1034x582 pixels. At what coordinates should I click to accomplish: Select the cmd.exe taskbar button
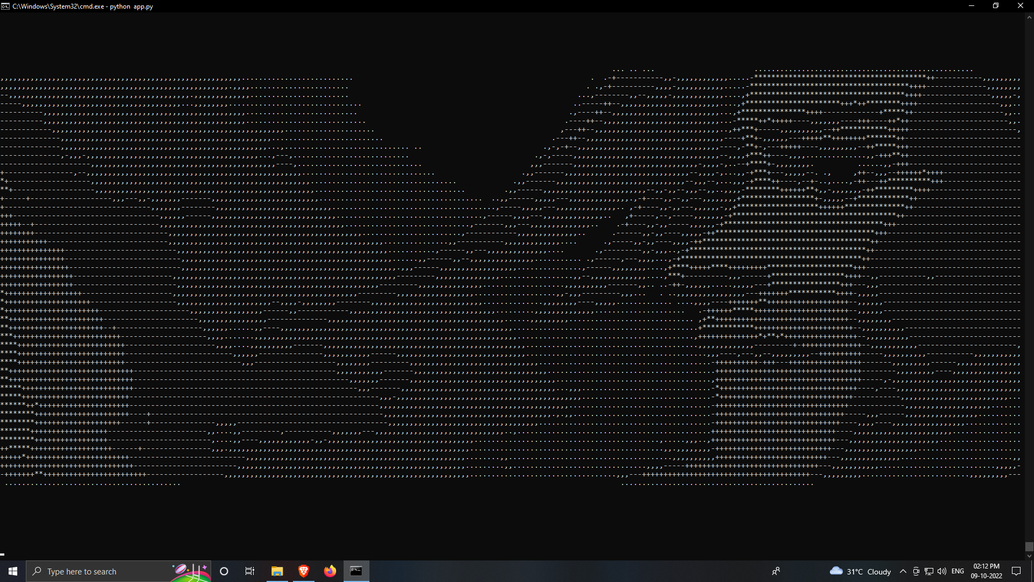(356, 571)
